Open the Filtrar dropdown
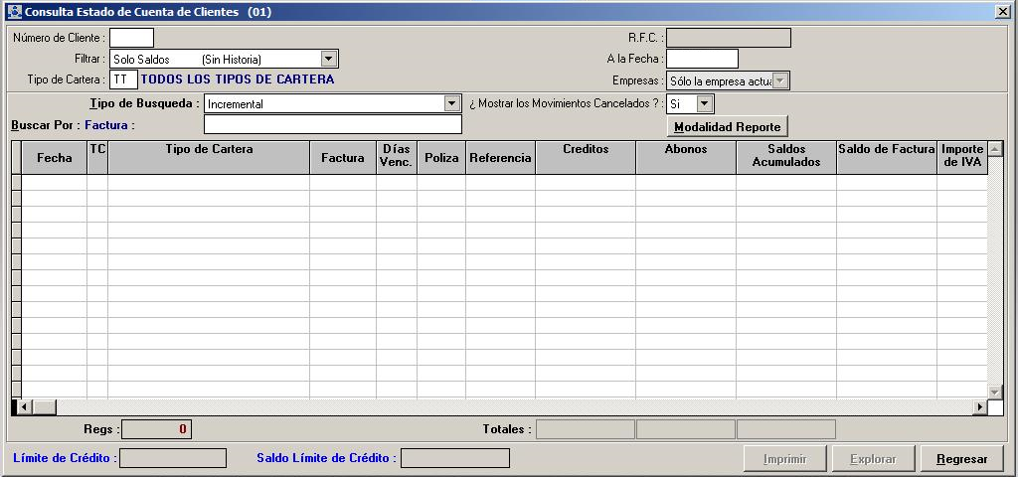The height and width of the screenshot is (477, 1018). pyautogui.click(x=329, y=59)
